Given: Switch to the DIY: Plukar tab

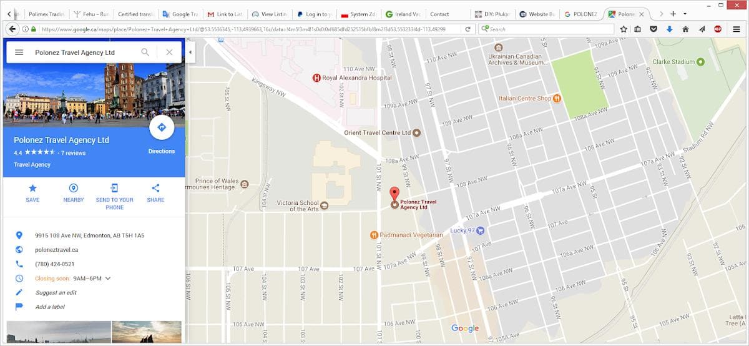Looking at the screenshot, I should 494,14.
